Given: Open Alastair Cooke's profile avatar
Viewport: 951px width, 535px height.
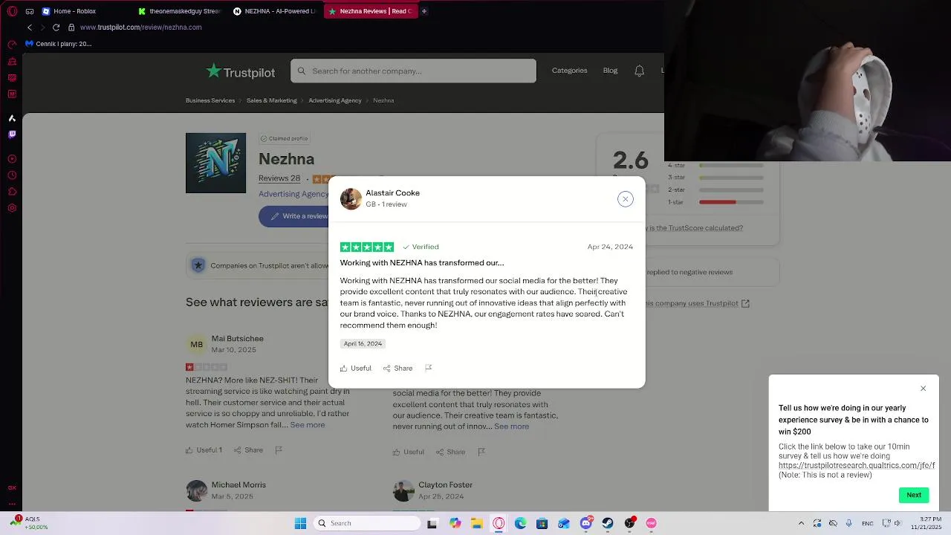Looking at the screenshot, I should 351,199.
